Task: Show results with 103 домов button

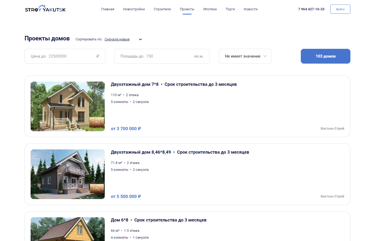Action: 325,56
